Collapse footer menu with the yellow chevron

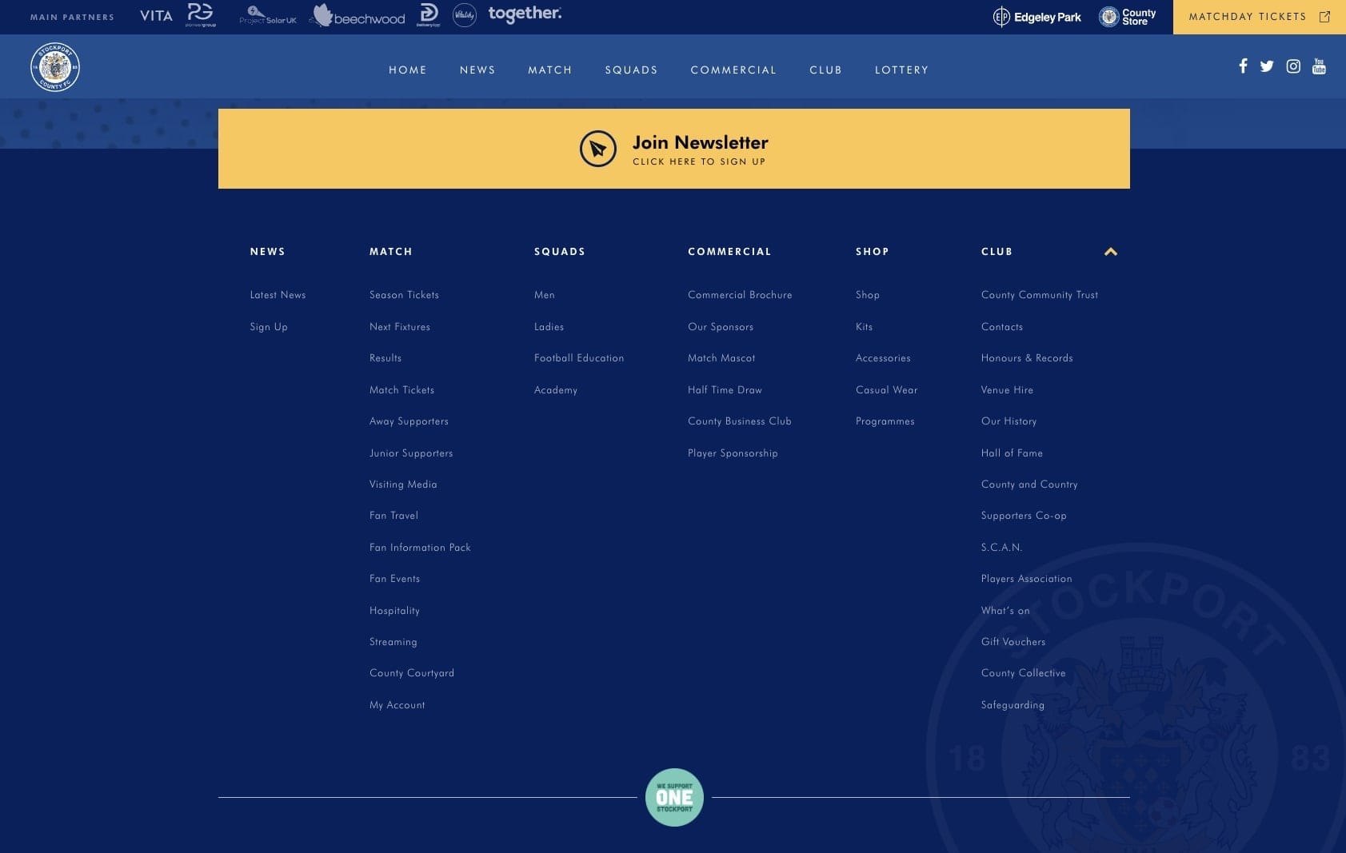[x=1111, y=252]
